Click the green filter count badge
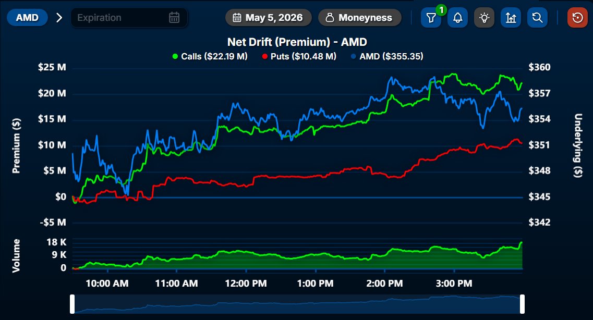 tap(441, 10)
